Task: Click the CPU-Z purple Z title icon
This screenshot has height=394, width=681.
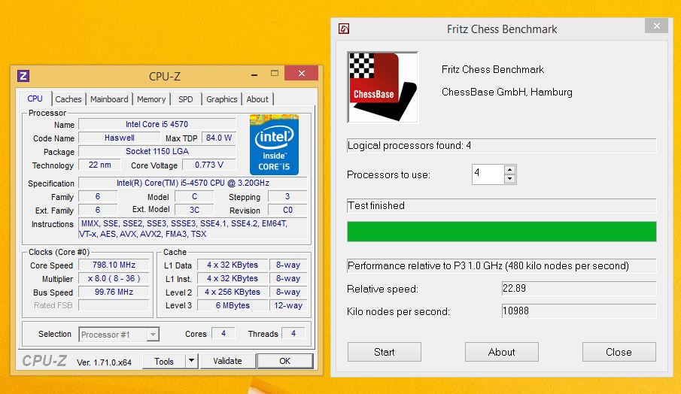Action: click(23, 76)
